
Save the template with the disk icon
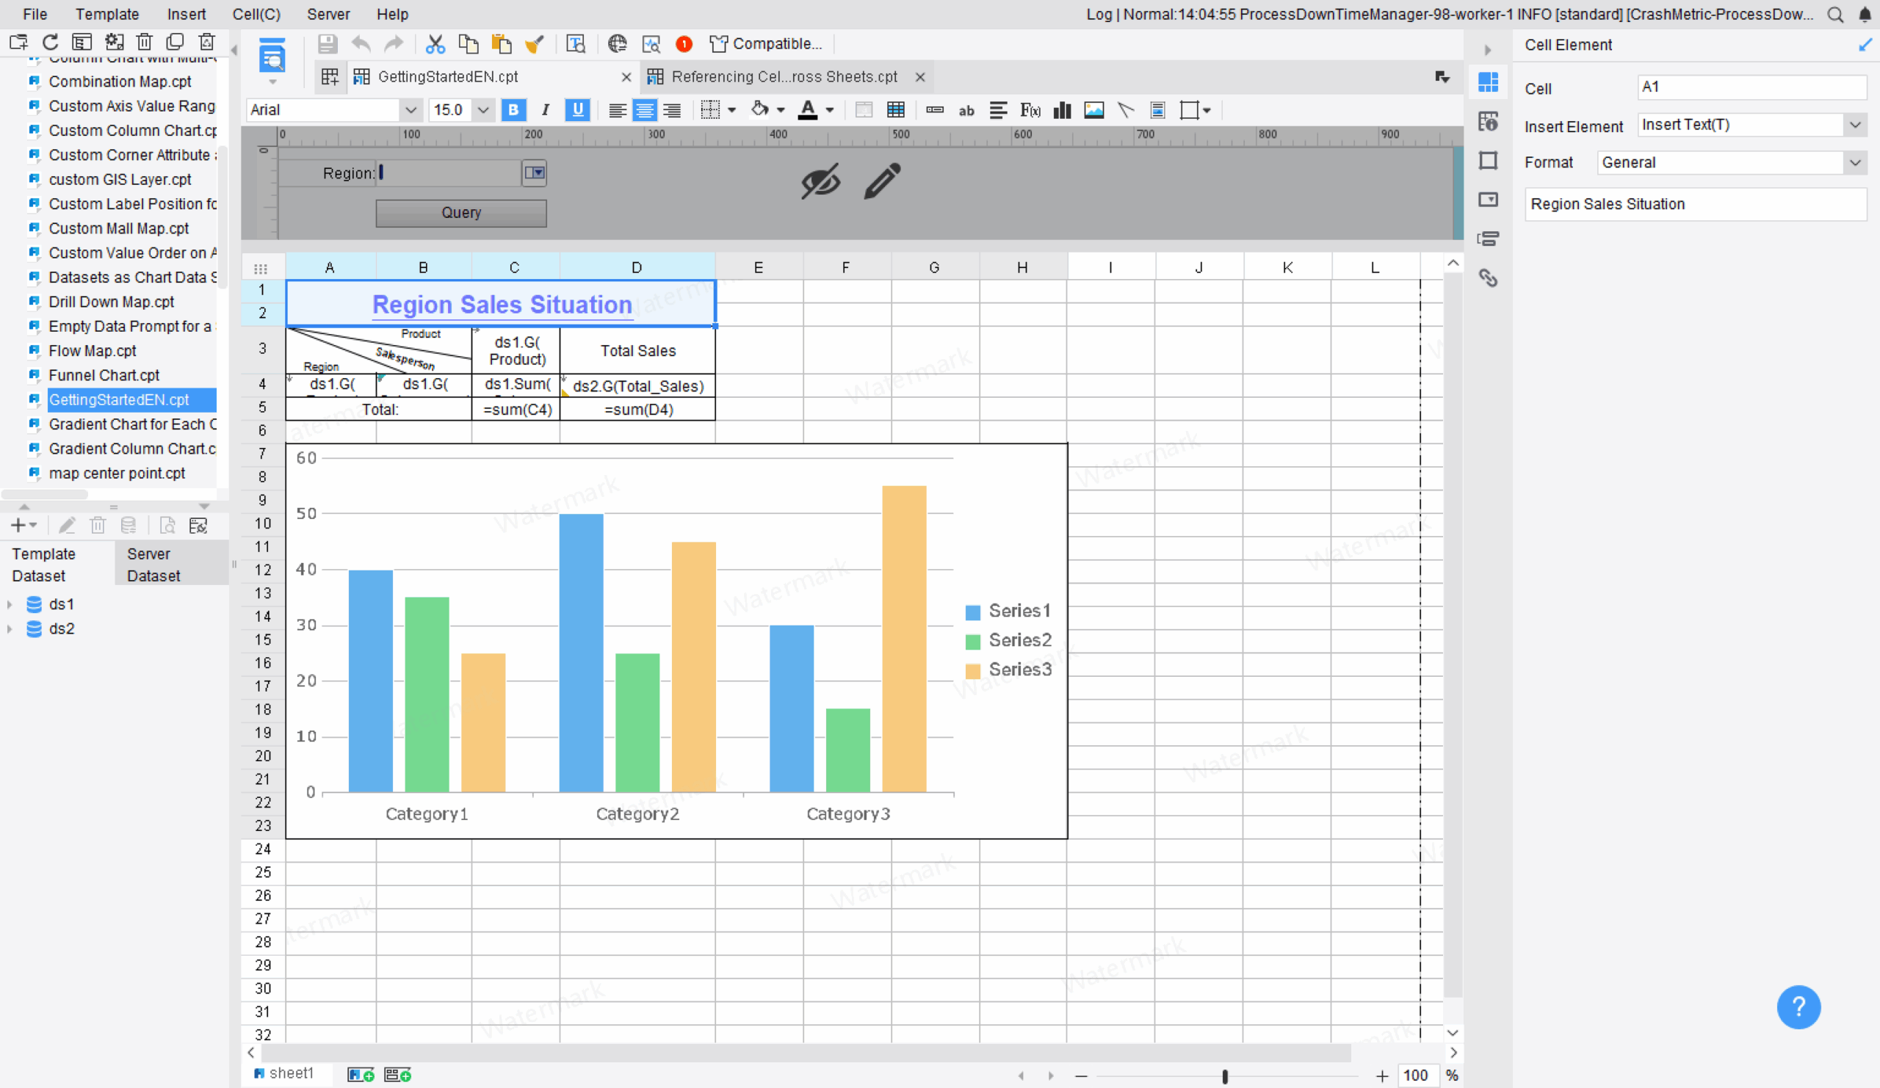click(x=328, y=44)
